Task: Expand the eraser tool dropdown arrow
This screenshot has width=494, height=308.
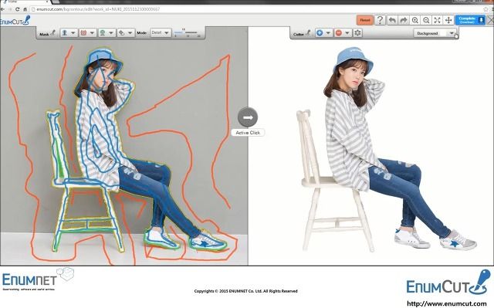Action: coord(130,32)
